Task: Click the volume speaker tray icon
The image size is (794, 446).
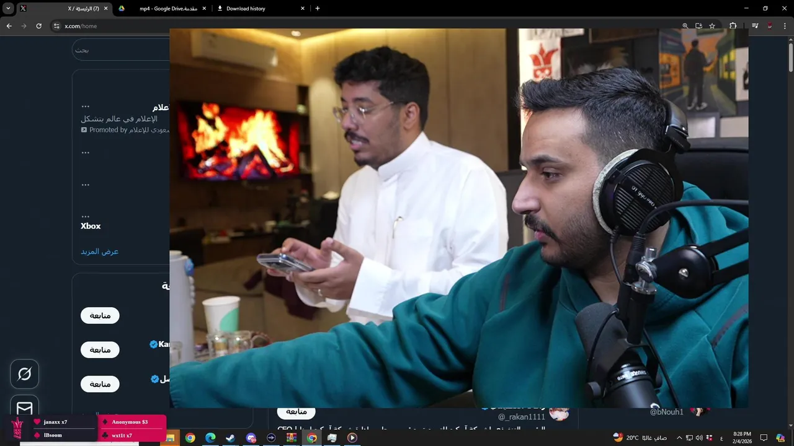Action: click(699, 438)
